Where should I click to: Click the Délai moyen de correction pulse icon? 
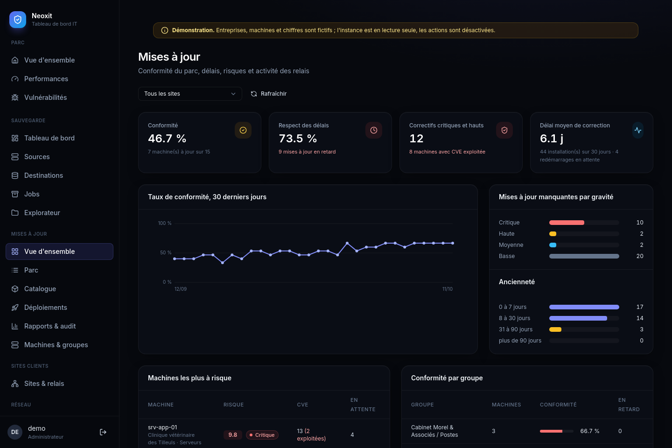[638, 130]
